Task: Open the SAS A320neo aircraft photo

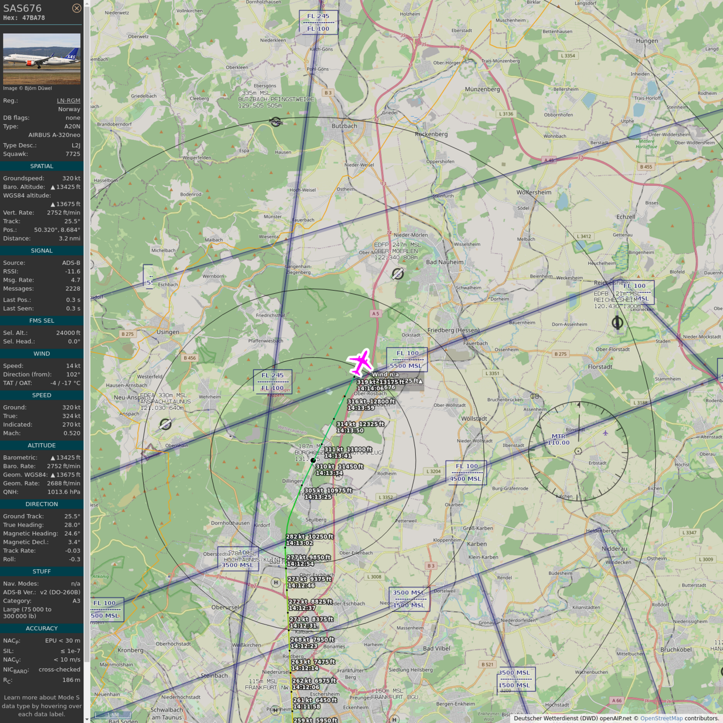Action: (42, 59)
